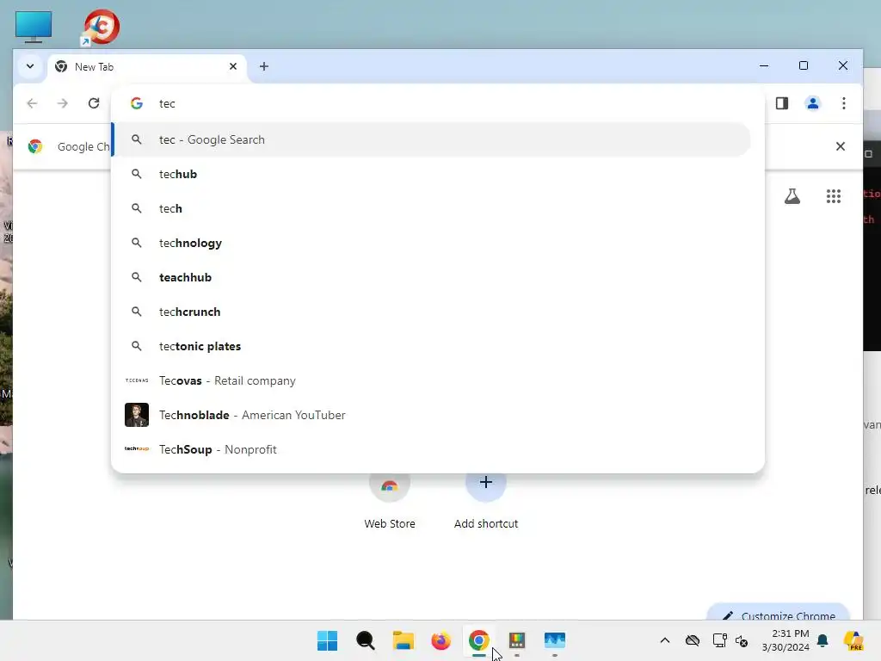881x661 pixels.
Task: Reload the current page
Action: [x=94, y=103]
